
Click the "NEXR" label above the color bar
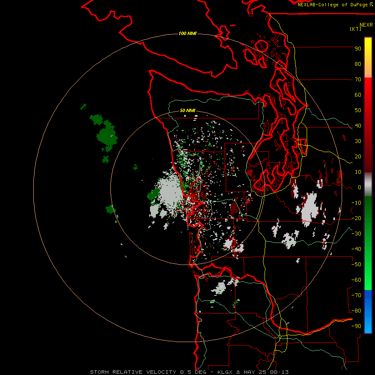366,25
